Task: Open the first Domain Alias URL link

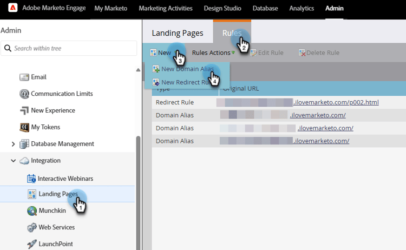Action: 318,115
